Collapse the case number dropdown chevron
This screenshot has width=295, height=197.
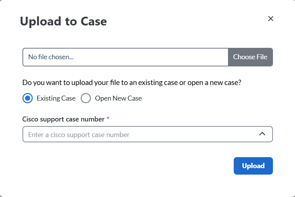(262, 134)
